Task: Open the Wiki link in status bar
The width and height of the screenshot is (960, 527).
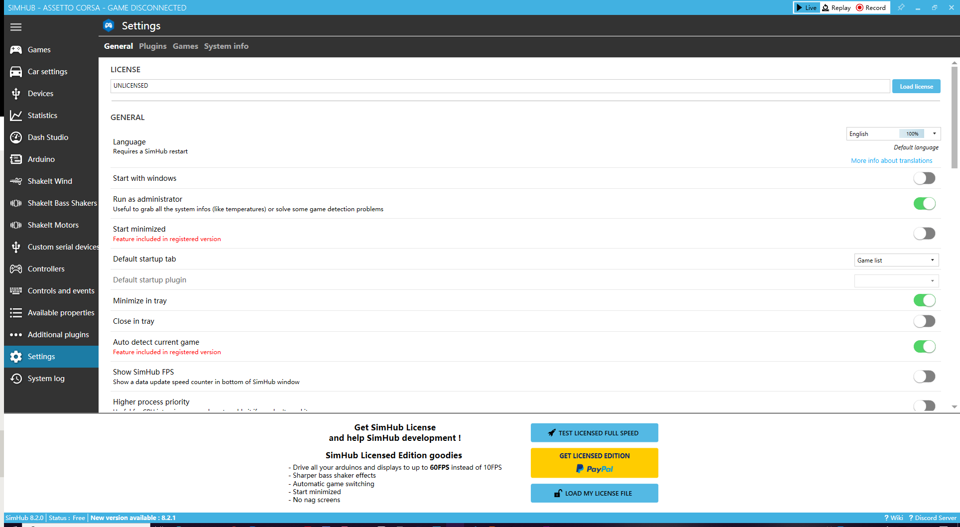Action: [893, 518]
